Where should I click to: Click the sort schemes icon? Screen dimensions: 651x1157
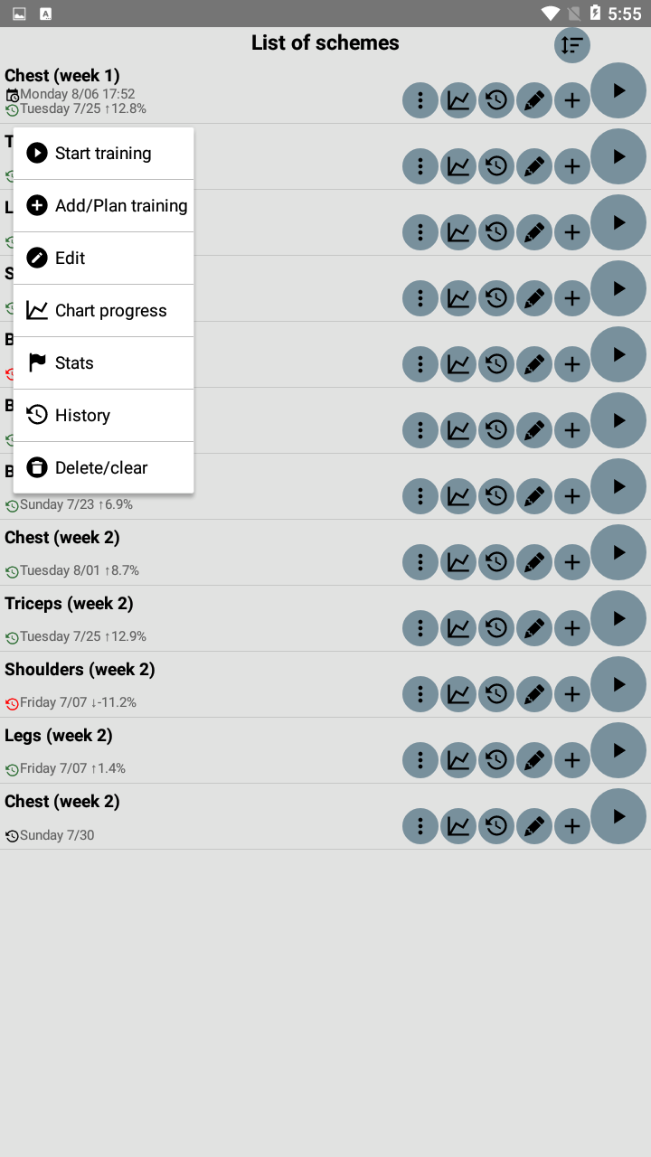point(571,45)
